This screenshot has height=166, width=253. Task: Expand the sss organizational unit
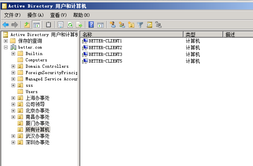click(x=13, y=85)
